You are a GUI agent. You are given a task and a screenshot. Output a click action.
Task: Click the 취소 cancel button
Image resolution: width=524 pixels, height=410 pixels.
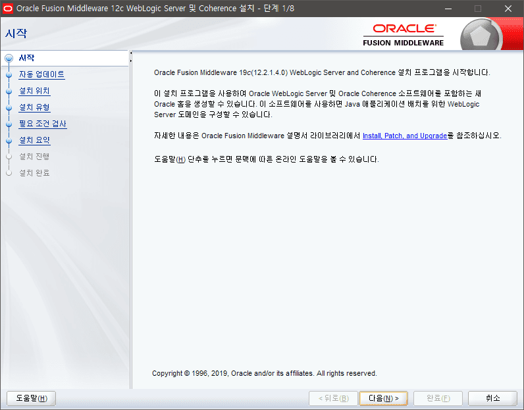pos(492,398)
